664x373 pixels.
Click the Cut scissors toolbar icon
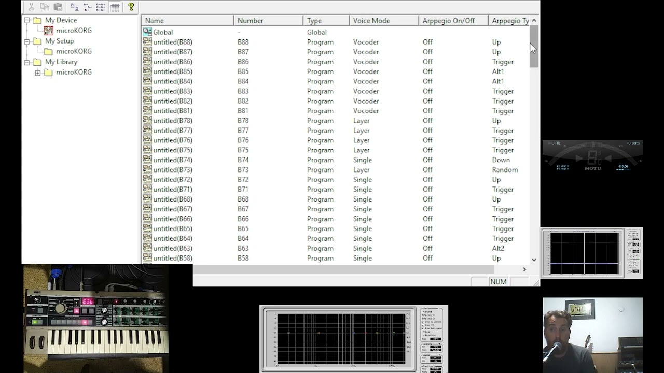click(x=31, y=7)
